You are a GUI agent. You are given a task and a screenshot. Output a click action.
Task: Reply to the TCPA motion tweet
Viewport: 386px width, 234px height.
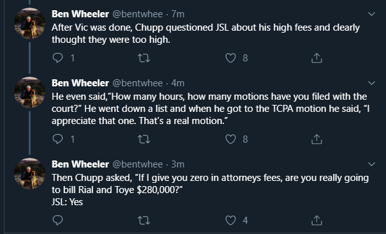58,139
